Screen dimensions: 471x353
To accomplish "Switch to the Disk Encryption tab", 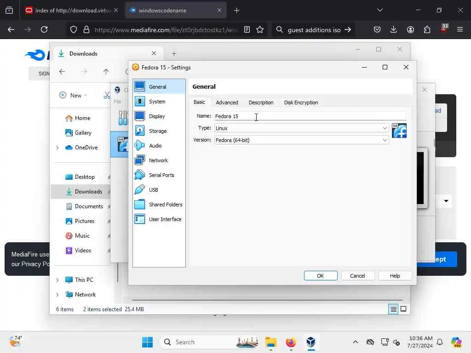I will coord(301,102).
